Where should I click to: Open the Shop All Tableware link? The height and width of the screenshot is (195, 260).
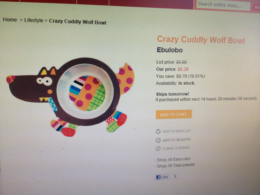(x=176, y=165)
